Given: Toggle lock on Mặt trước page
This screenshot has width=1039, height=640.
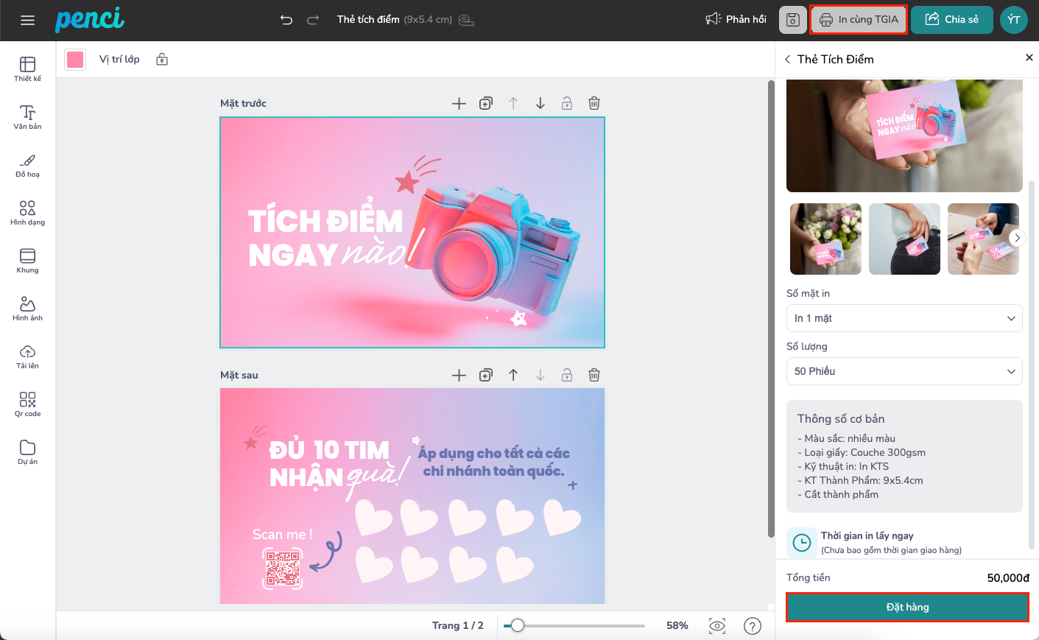Looking at the screenshot, I should click(566, 104).
